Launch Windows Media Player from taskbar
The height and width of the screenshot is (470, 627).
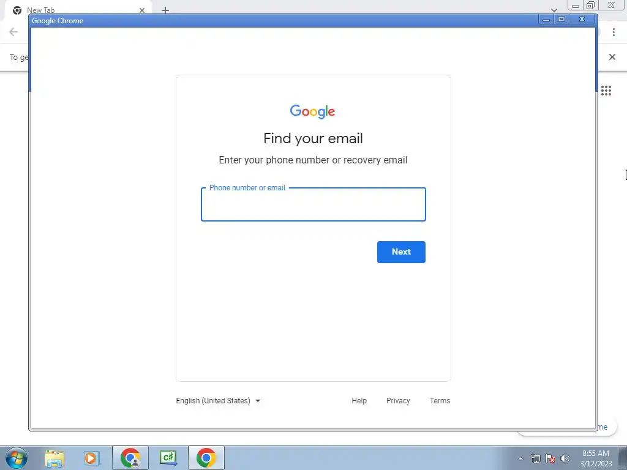coord(92,458)
